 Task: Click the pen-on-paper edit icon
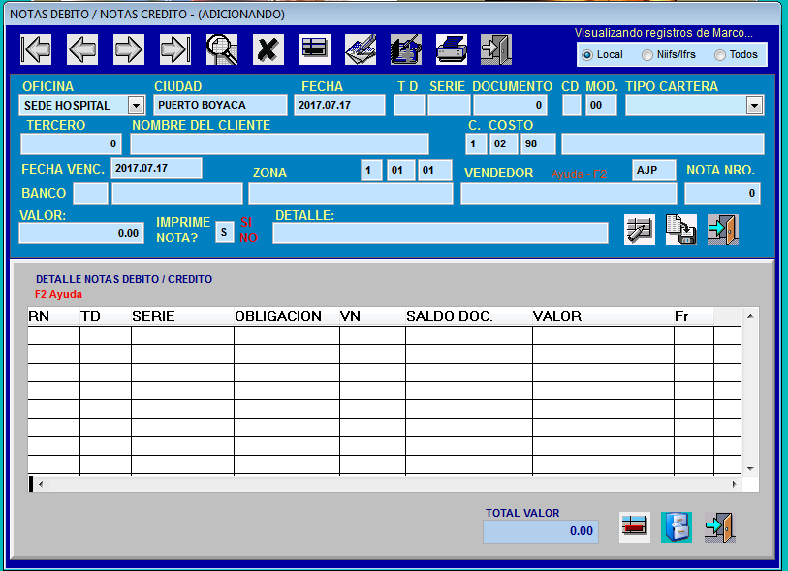pyautogui.click(x=361, y=49)
